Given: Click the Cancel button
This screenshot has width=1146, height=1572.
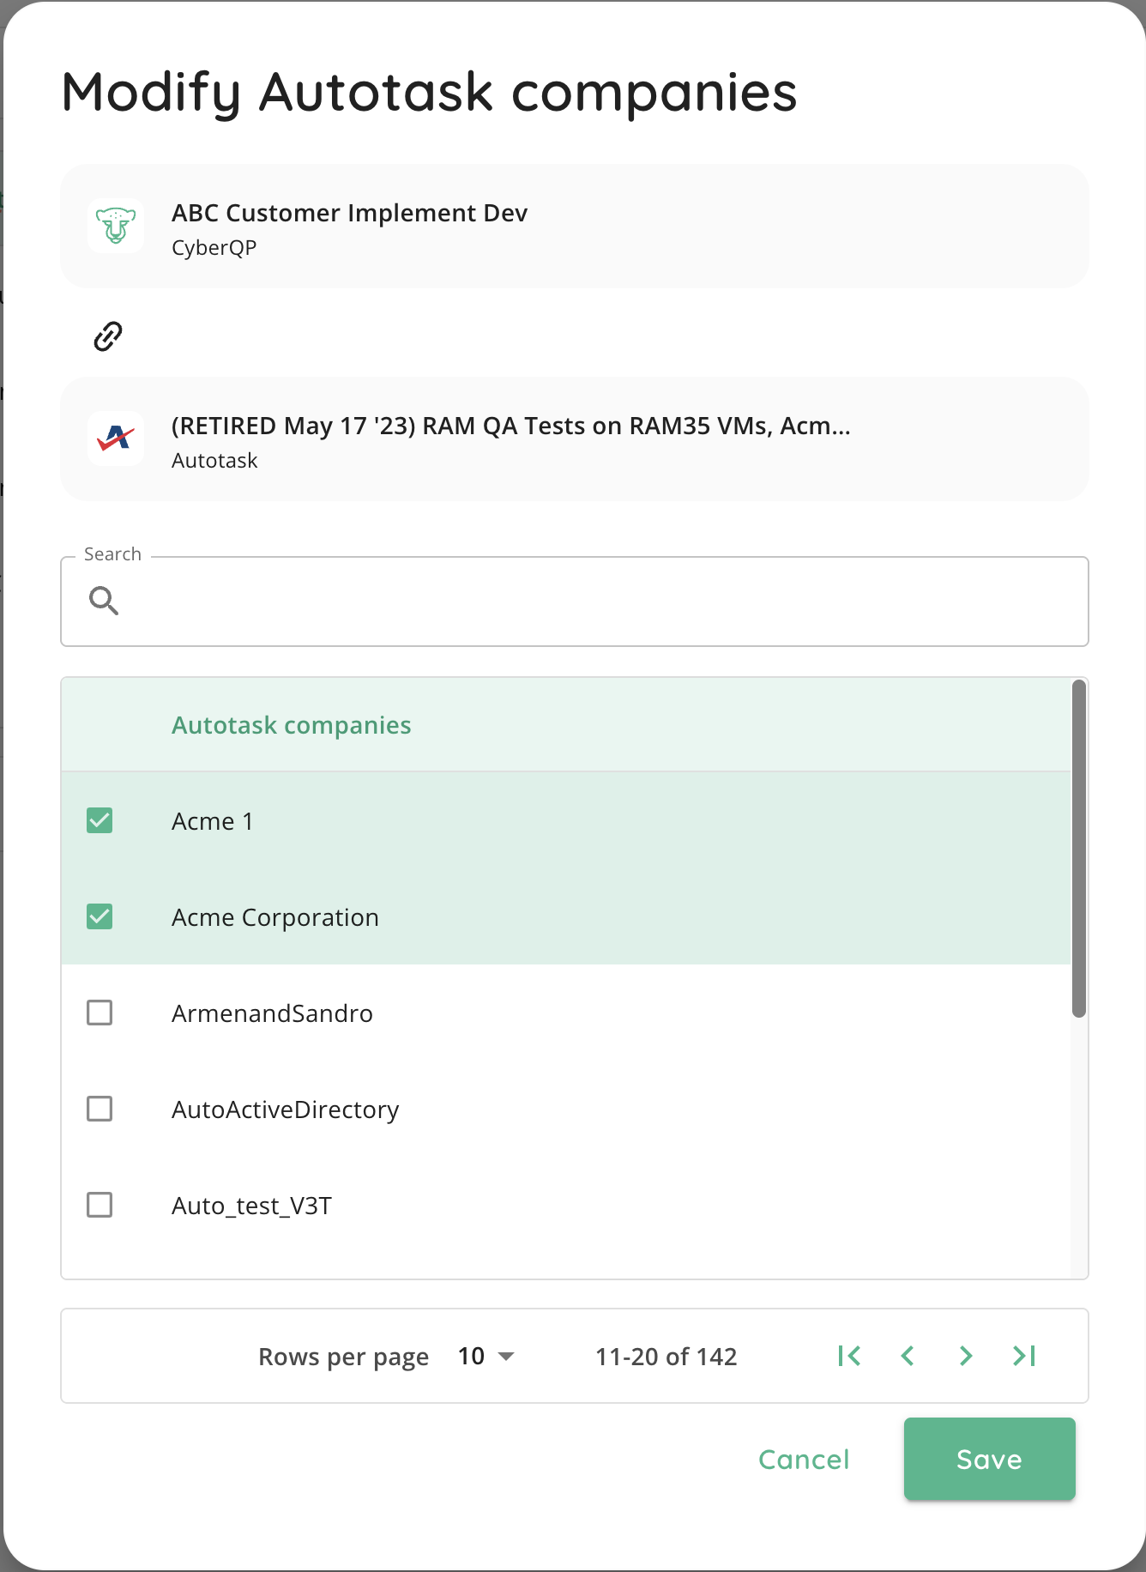Looking at the screenshot, I should tap(804, 1459).
